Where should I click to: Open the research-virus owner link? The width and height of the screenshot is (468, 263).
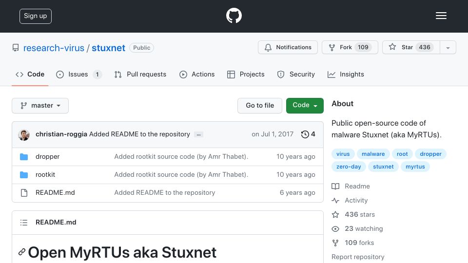(54, 48)
